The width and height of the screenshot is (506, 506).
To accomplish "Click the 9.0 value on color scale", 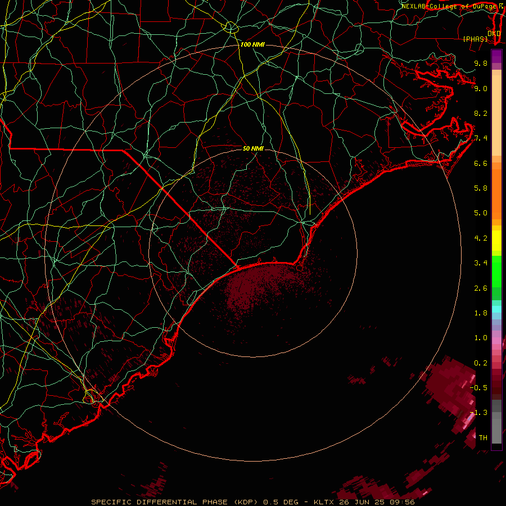I will (481, 88).
